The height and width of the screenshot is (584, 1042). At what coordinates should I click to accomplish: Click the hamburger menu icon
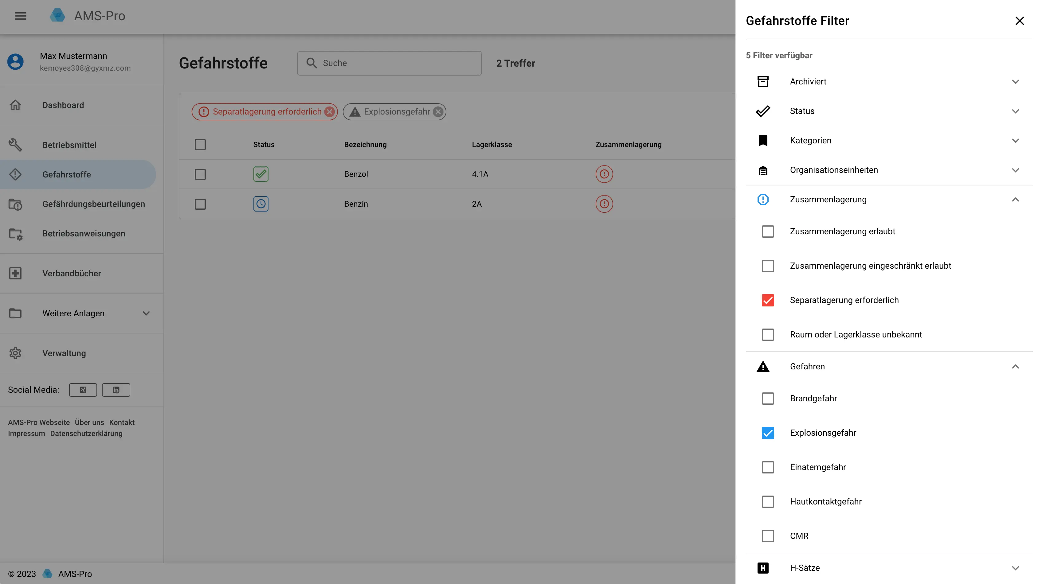pos(21,16)
